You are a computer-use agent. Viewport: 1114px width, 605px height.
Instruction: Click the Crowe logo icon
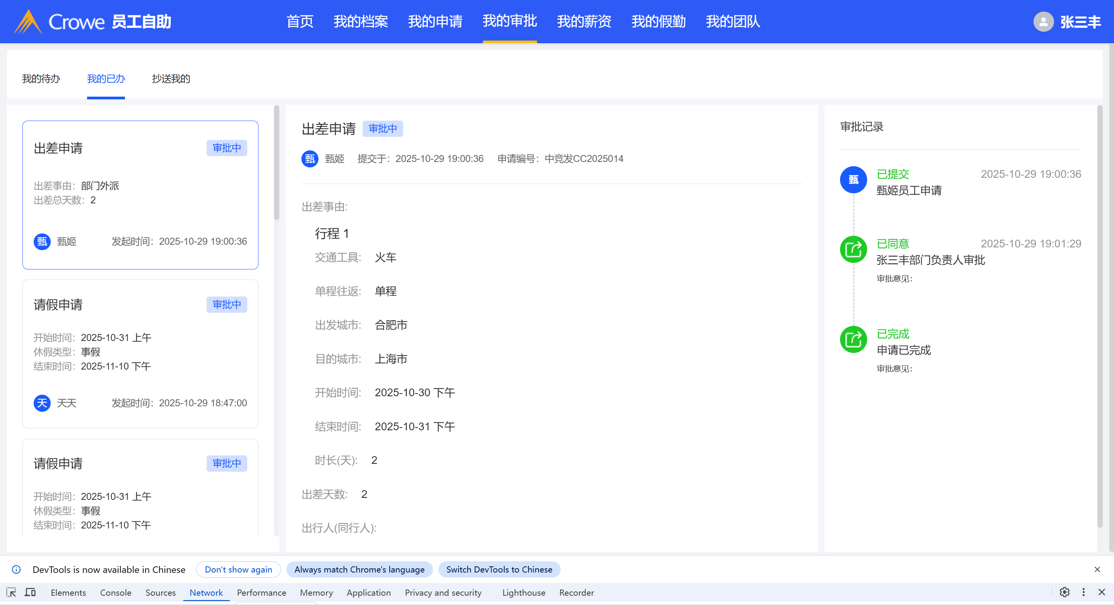(28, 22)
